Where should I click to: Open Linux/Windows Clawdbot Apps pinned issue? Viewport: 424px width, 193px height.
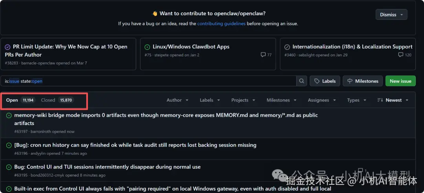click(191, 47)
